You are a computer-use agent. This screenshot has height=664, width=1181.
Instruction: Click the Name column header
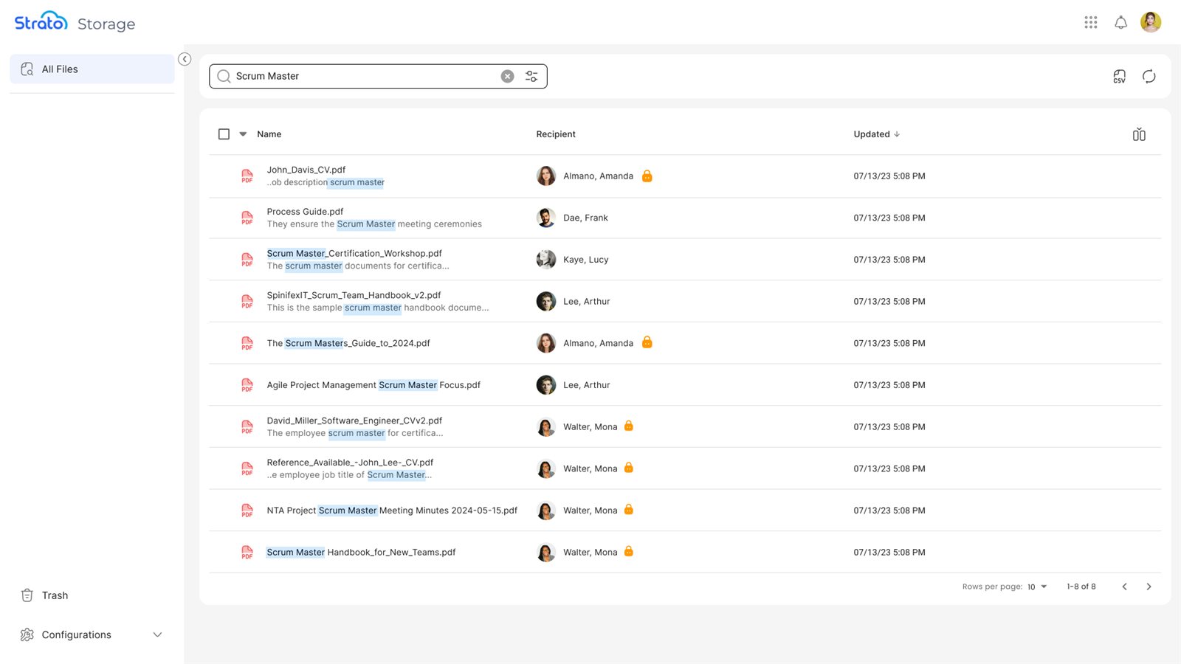click(x=269, y=134)
